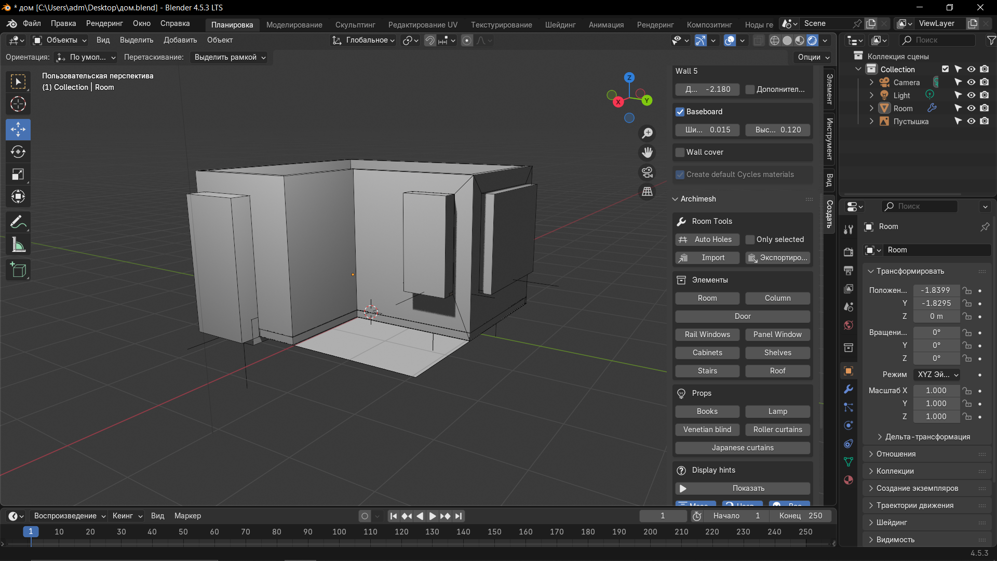Viewport: 997px width, 561px height.
Task: Uncheck the Baseboard checkbox
Action: pos(680,112)
